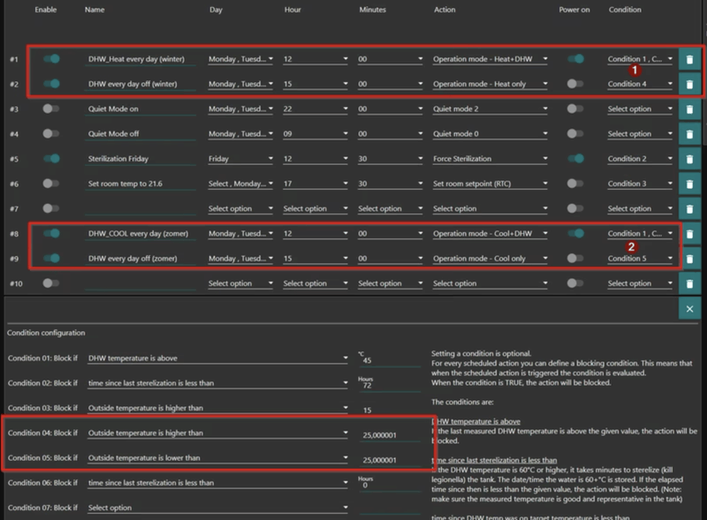Click empty name field in row #7
707x520 pixels.
click(141, 208)
